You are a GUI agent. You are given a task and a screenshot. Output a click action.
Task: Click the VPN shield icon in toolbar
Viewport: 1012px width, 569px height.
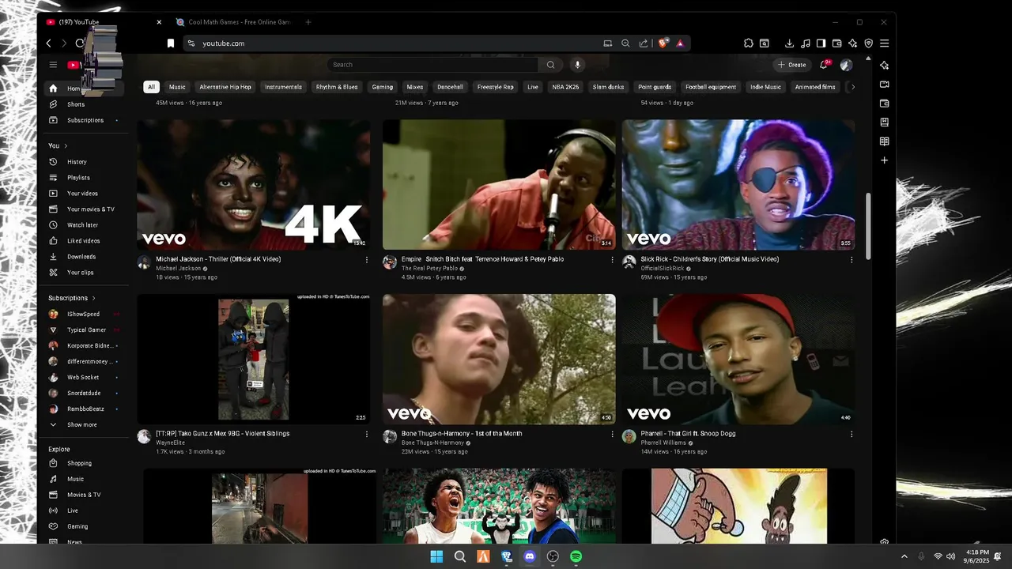868,43
